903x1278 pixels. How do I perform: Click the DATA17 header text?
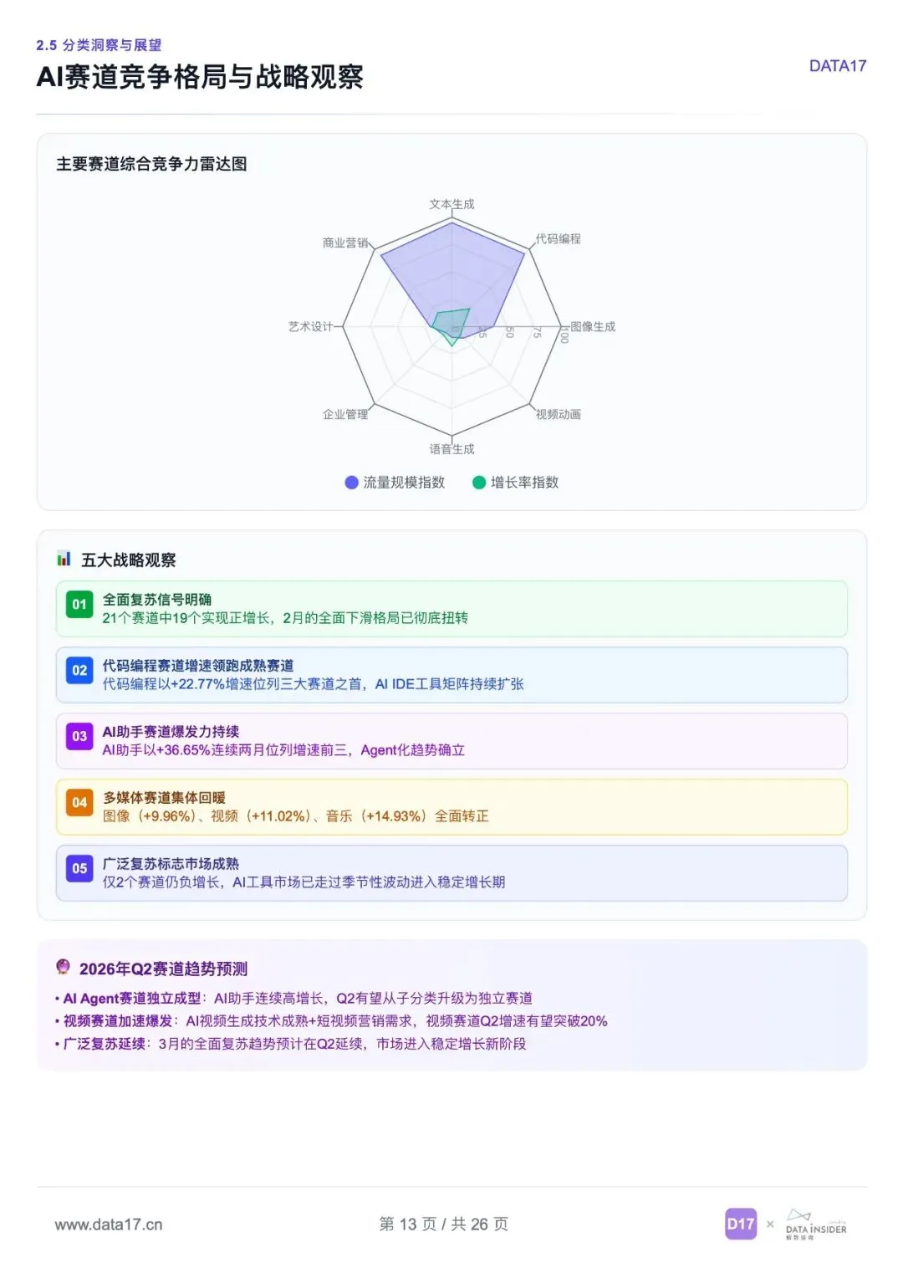[837, 66]
